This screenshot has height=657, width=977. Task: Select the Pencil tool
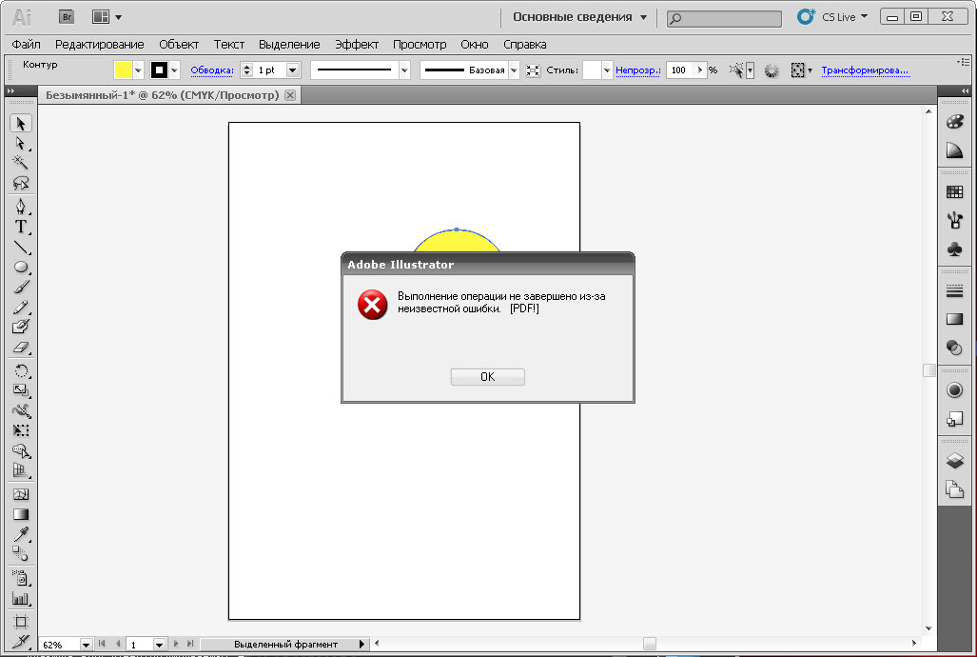(21, 307)
